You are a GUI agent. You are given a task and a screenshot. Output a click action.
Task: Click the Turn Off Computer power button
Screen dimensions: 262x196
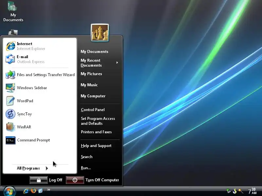pos(75,180)
